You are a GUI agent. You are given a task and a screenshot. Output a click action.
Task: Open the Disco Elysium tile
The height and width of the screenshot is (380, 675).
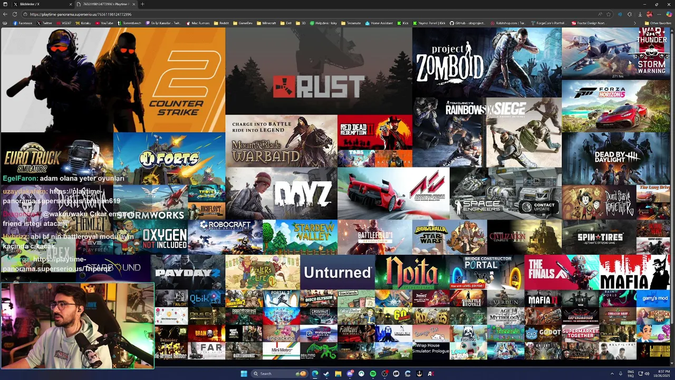[x=319, y=298]
